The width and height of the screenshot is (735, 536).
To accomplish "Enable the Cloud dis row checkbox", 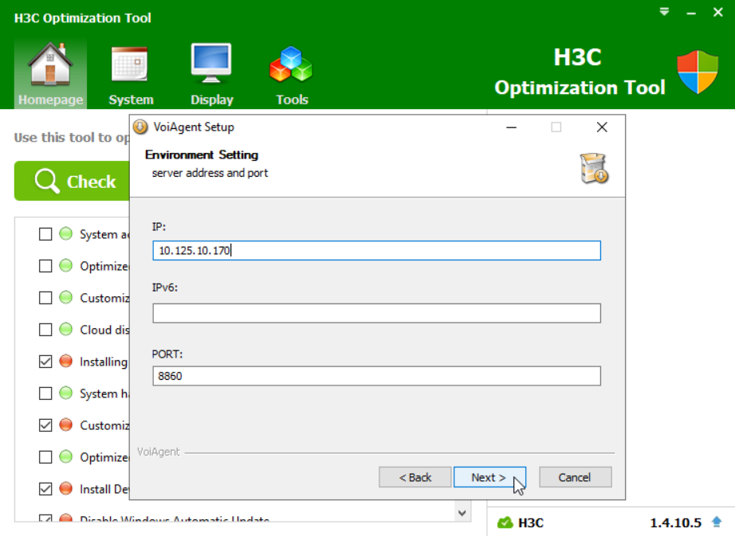I will click(x=45, y=330).
